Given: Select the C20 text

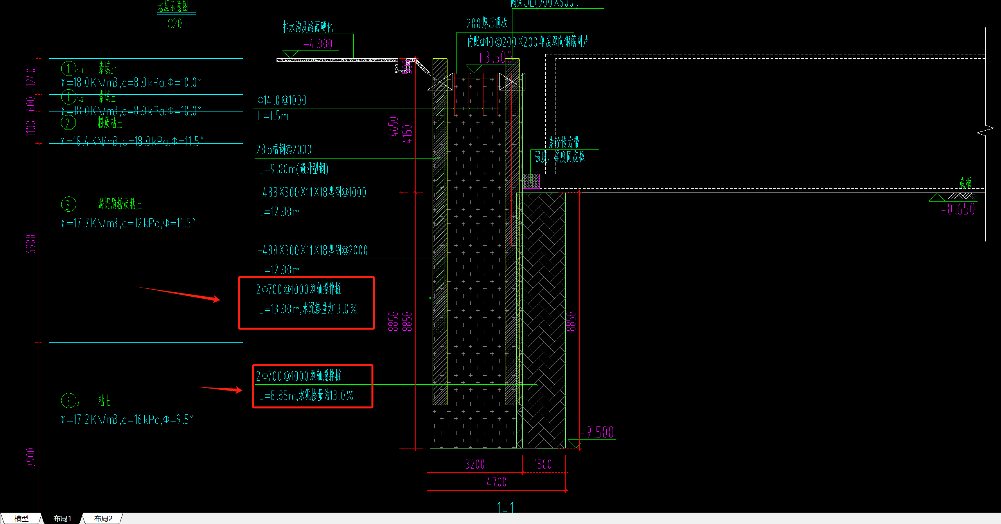Looking at the screenshot, I should [174, 24].
